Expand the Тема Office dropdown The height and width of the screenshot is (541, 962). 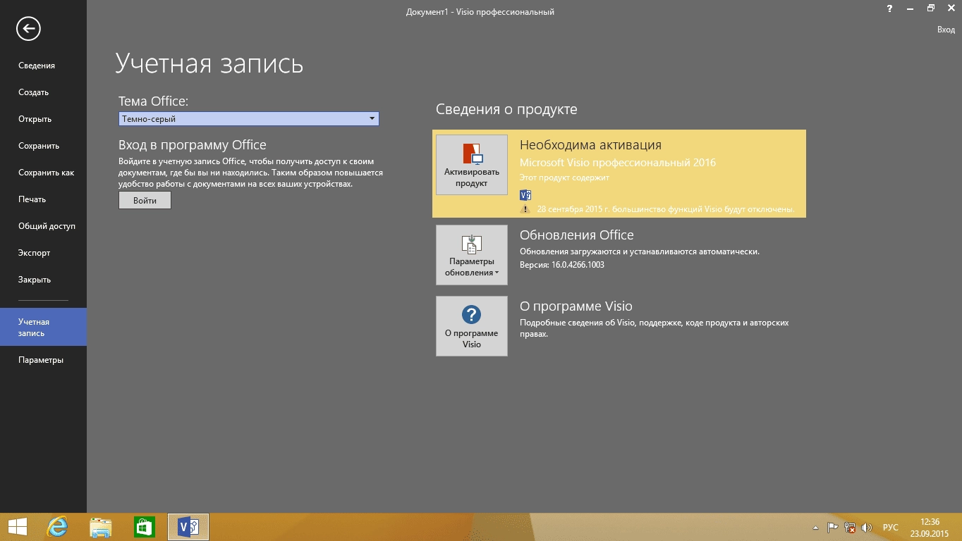(x=248, y=119)
